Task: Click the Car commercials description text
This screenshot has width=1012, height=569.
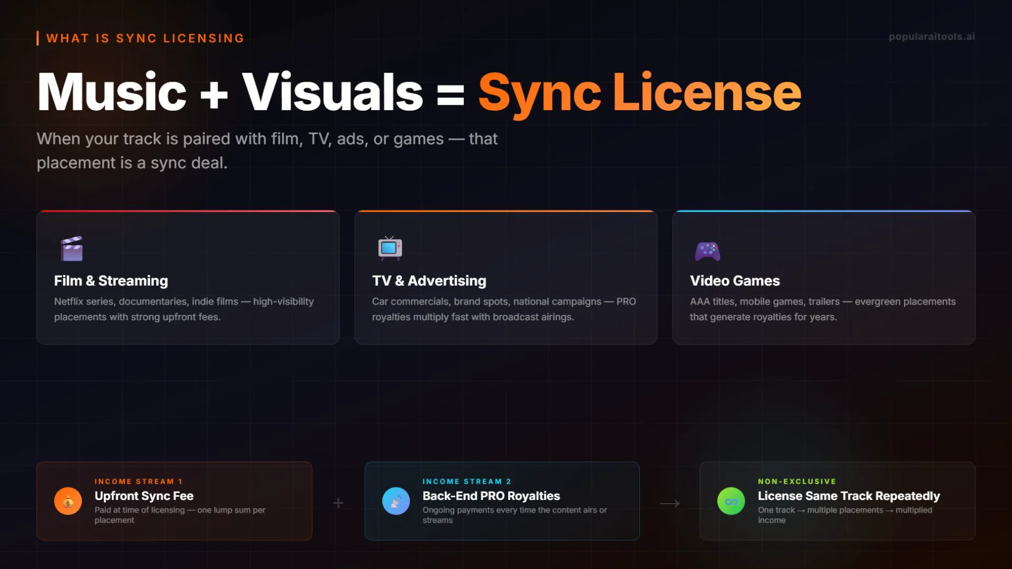Action: pyautogui.click(x=504, y=309)
